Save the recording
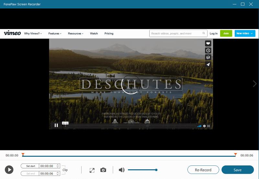This screenshot has width=259, height=179. [238, 170]
